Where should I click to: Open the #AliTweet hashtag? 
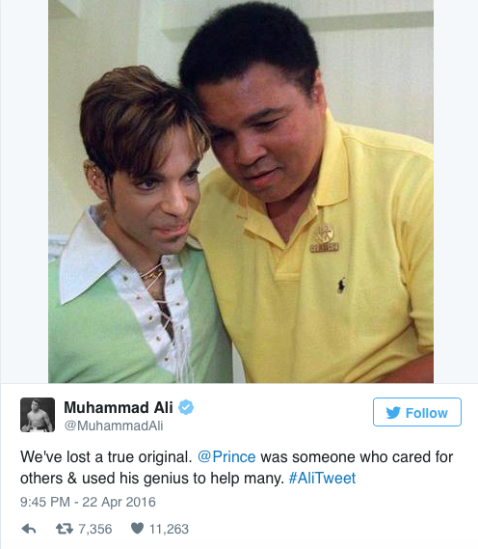tap(322, 478)
